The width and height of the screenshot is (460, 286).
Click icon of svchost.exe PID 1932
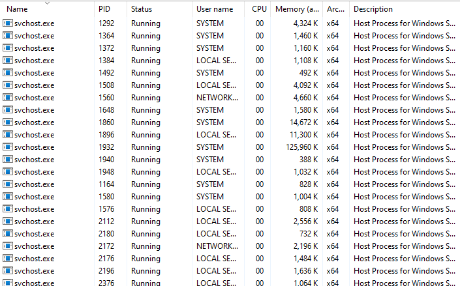click(x=8, y=147)
